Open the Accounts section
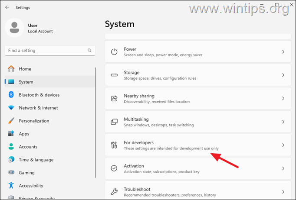 click(50, 147)
